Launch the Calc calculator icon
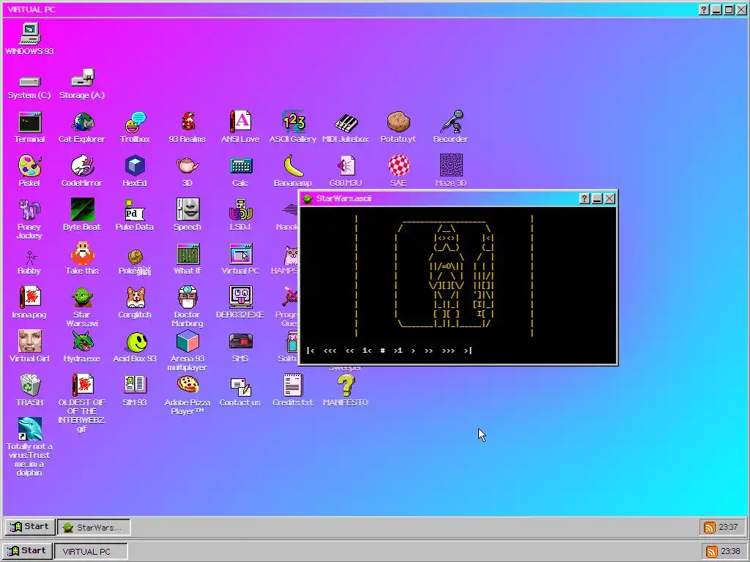The width and height of the screenshot is (750, 562). coord(240,166)
